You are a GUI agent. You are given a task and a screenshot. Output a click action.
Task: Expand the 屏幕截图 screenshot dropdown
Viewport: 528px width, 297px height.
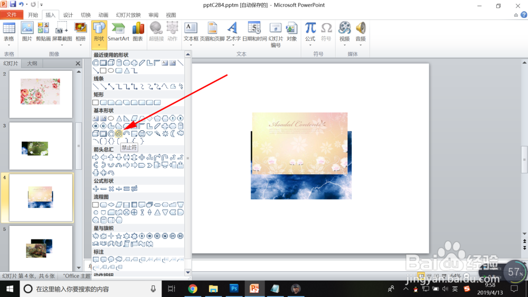click(x=62, y=45)
